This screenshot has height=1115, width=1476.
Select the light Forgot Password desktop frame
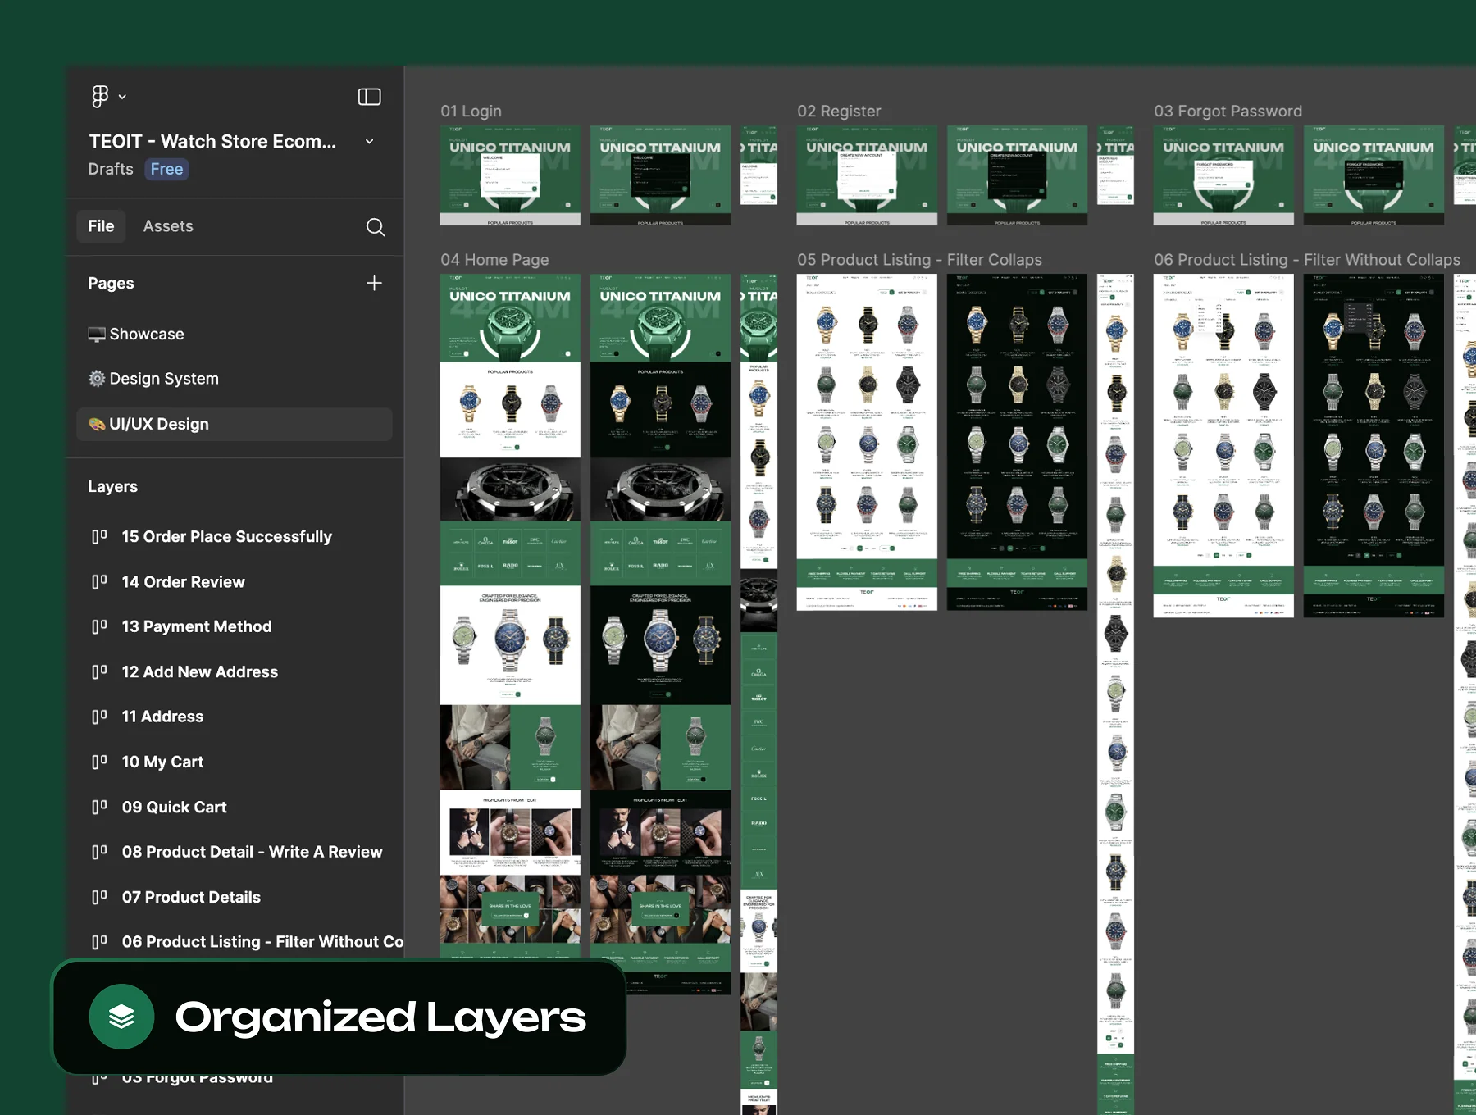[1223, 175]
